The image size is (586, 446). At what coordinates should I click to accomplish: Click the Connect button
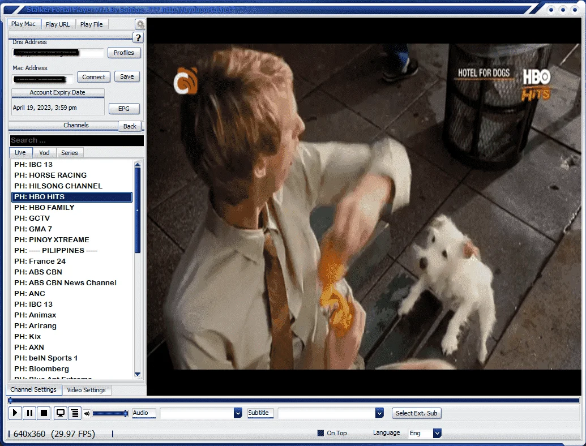(x=93, y=77)
